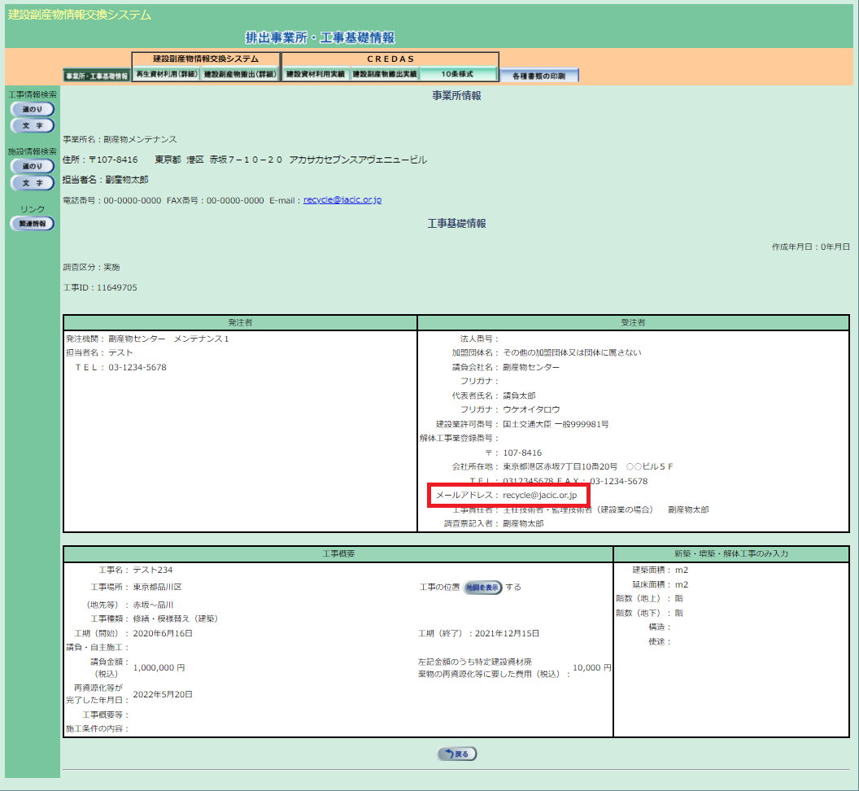Click 道のり button under 施設情報検索
The width and height of the screenshot is (859, 791).
(33, 166)
